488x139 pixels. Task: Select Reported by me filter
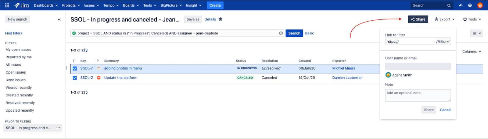pyautogui.click(x=19, y=57)
